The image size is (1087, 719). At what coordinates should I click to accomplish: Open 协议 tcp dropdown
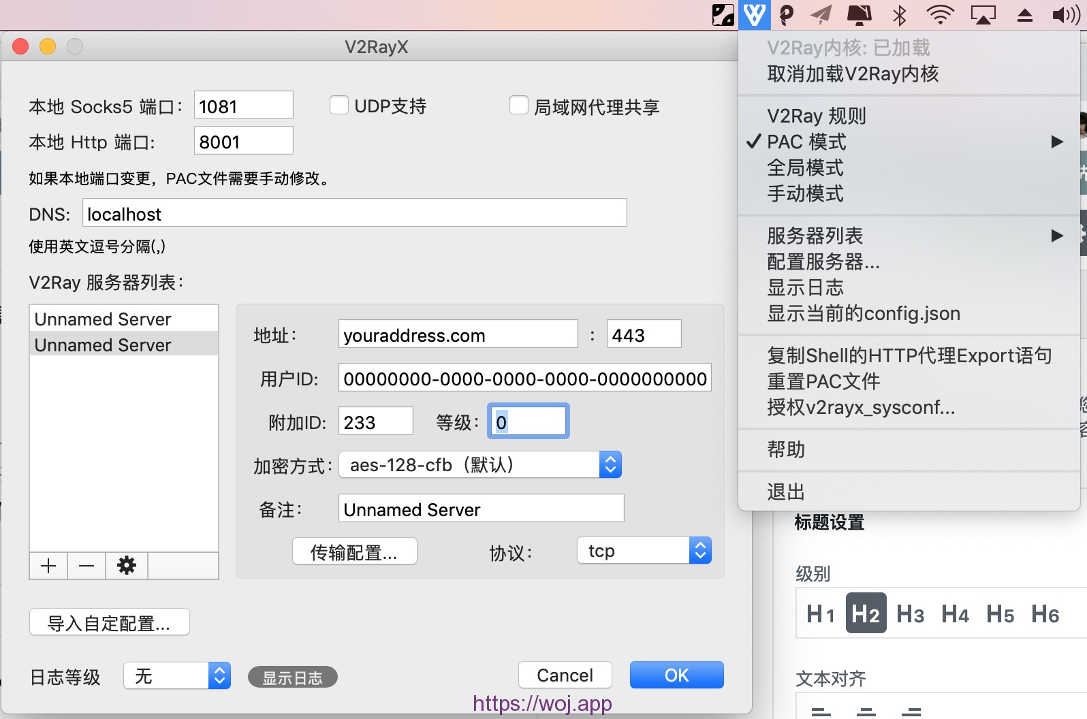coord(644,551)
